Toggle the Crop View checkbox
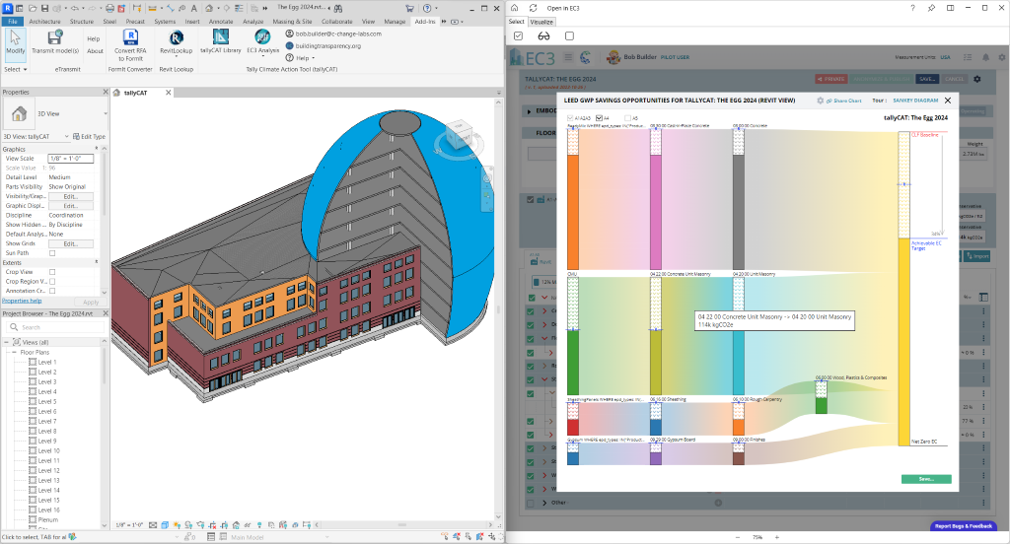Image resolution: width=1010 pixels, height=544 pixels. [x=52, y=272]
